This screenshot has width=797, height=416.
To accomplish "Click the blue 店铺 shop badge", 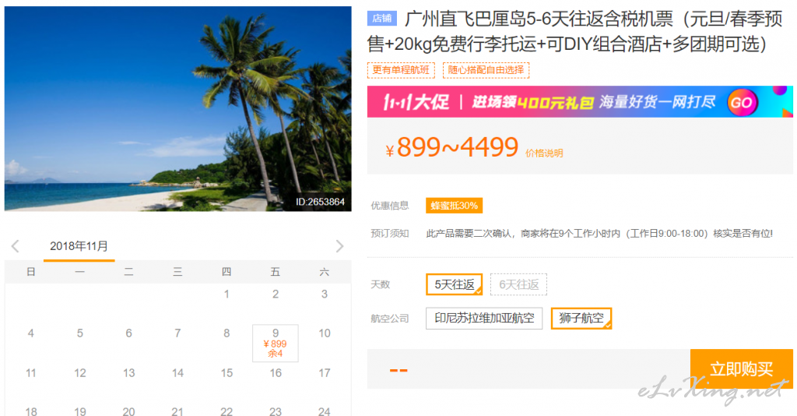I will pos(381,19).
